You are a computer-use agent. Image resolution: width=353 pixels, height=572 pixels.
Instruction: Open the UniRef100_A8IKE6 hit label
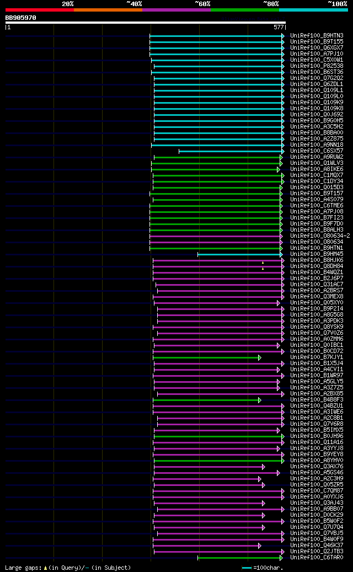coord(317,169)
